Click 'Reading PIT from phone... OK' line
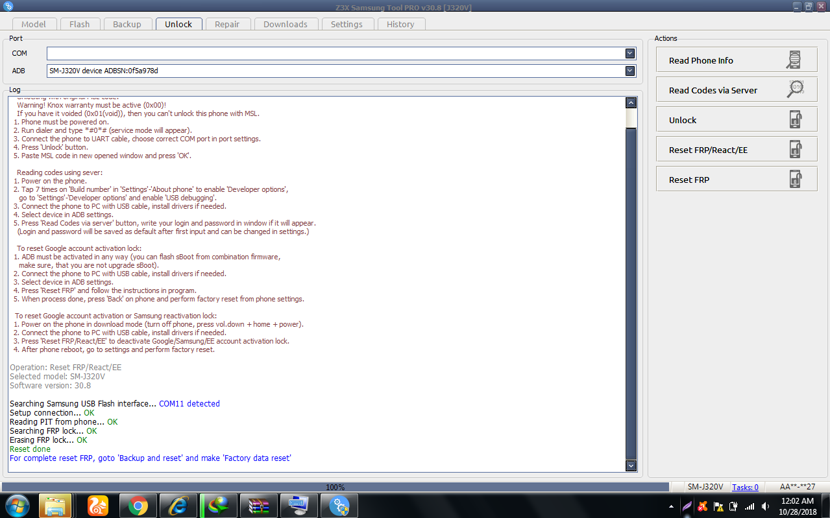This screenshot has height=518, width=830. [x=64, y=421]
